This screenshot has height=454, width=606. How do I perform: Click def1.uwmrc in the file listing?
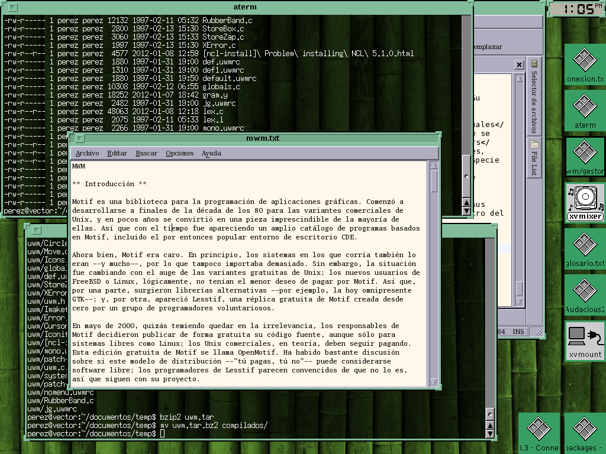pyautogui.click(x=223, y=70)
